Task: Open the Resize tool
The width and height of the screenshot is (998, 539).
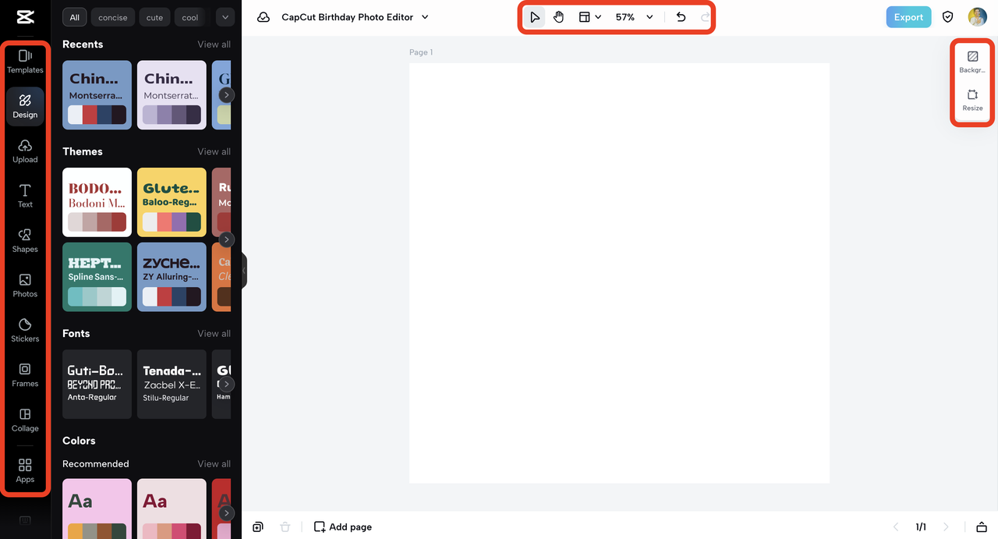Action: [972, 100]
